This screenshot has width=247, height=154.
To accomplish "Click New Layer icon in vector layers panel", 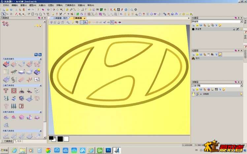I will (x=194, y=25).
